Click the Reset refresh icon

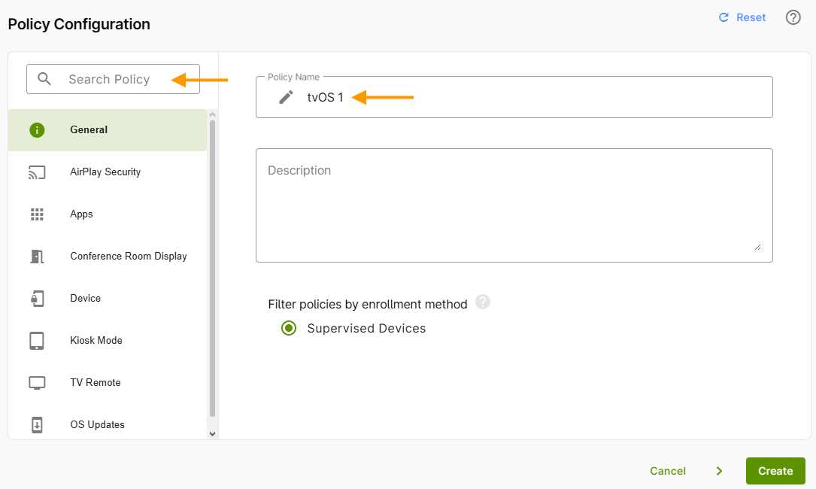723,18
